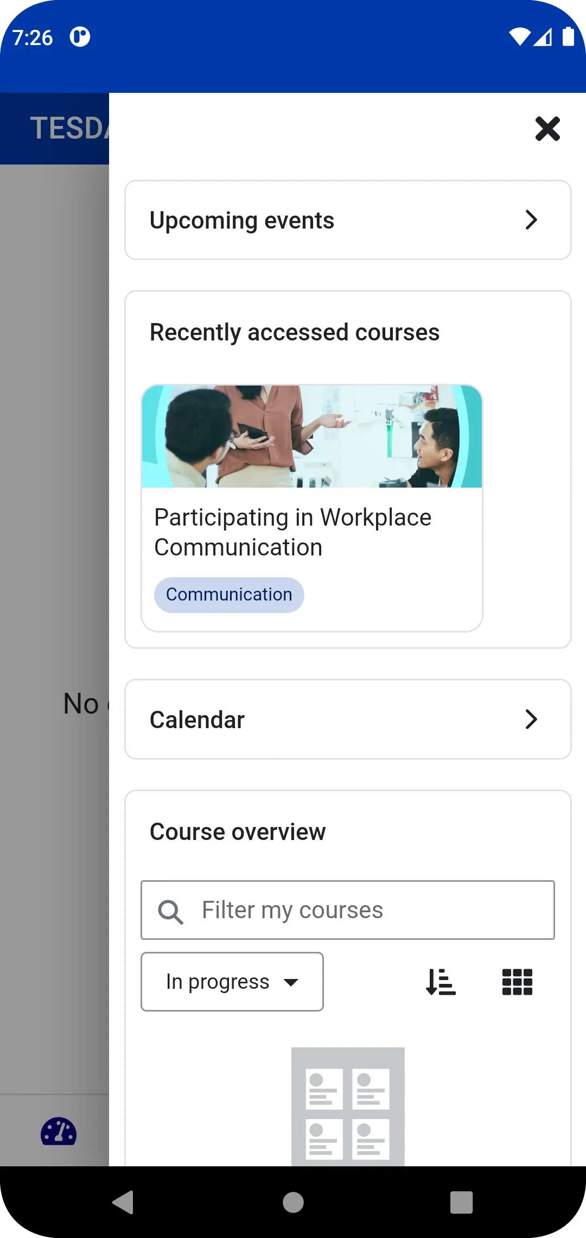Viewport: 586px width, 1238px height.
Task: Tap the Calendar heading label
Action: tap(197, 720)
